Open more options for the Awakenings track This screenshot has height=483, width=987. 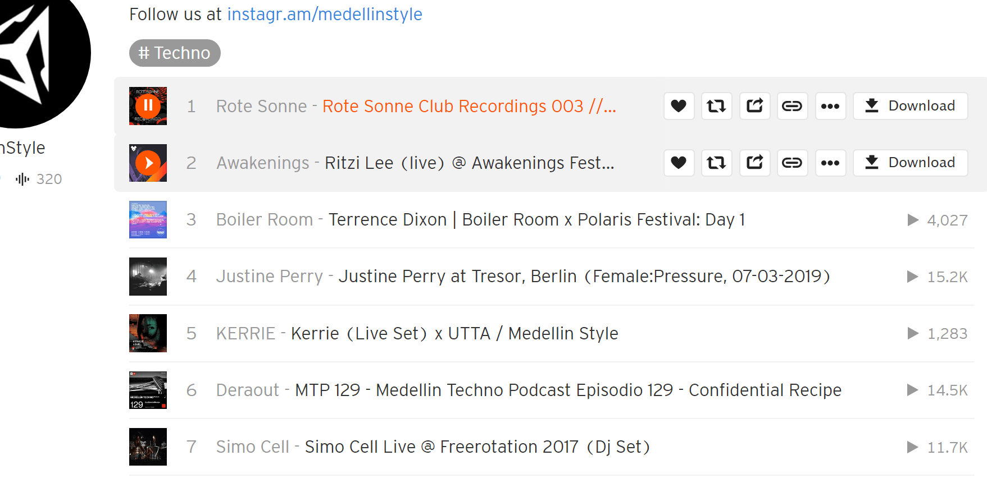pos(830,163)
